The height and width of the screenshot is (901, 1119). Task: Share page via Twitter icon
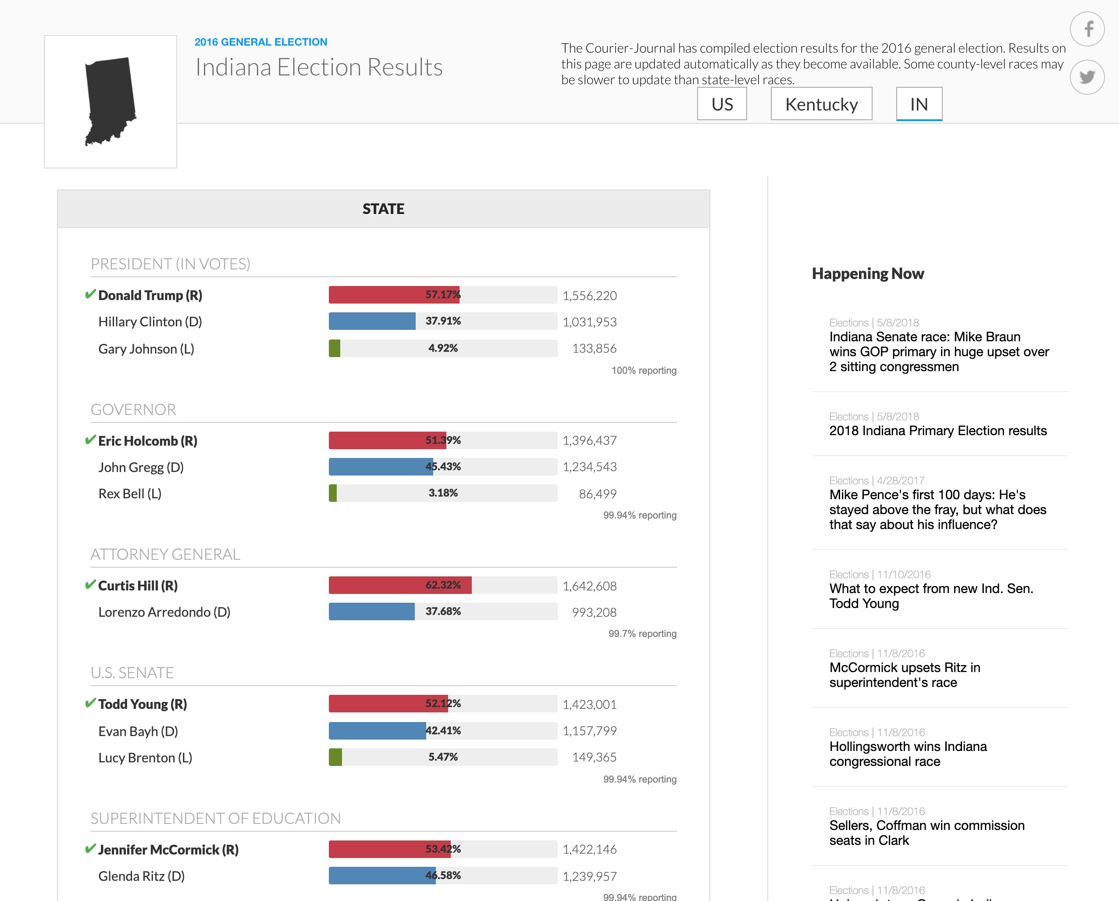[x=1087, y=77]
